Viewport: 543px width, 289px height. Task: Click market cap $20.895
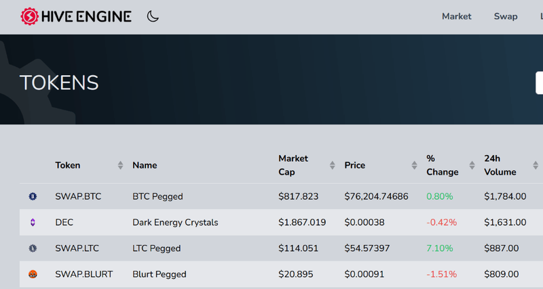point(296,274)
